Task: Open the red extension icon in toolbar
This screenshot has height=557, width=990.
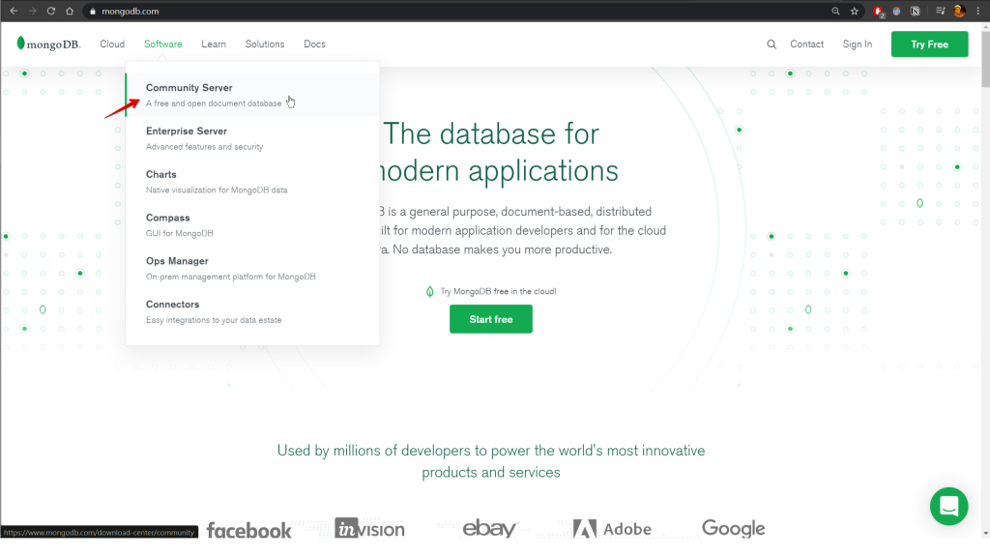Action: tap(878, 11)
